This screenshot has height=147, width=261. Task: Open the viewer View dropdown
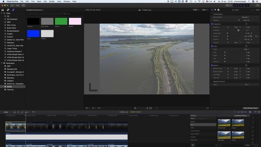[205, 10]
